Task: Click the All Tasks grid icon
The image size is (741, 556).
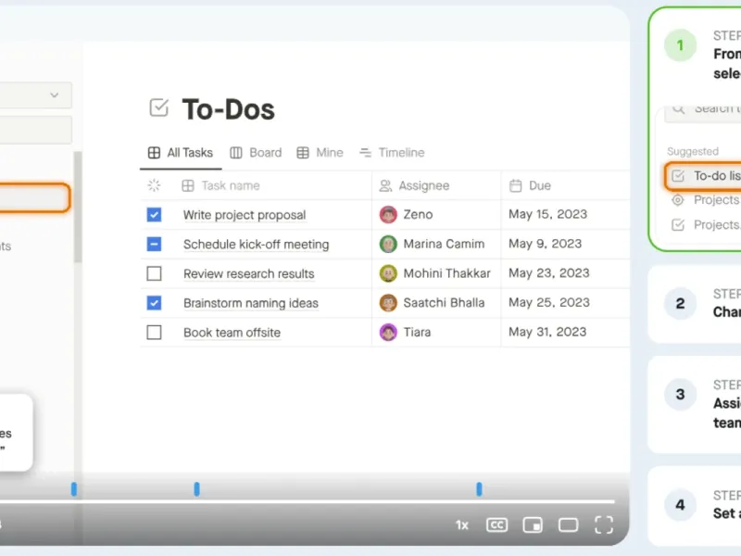Action: coord(154,153)
